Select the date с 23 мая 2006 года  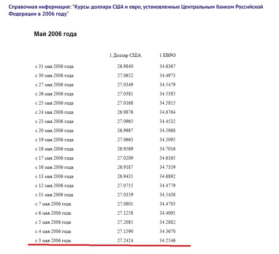54,121
